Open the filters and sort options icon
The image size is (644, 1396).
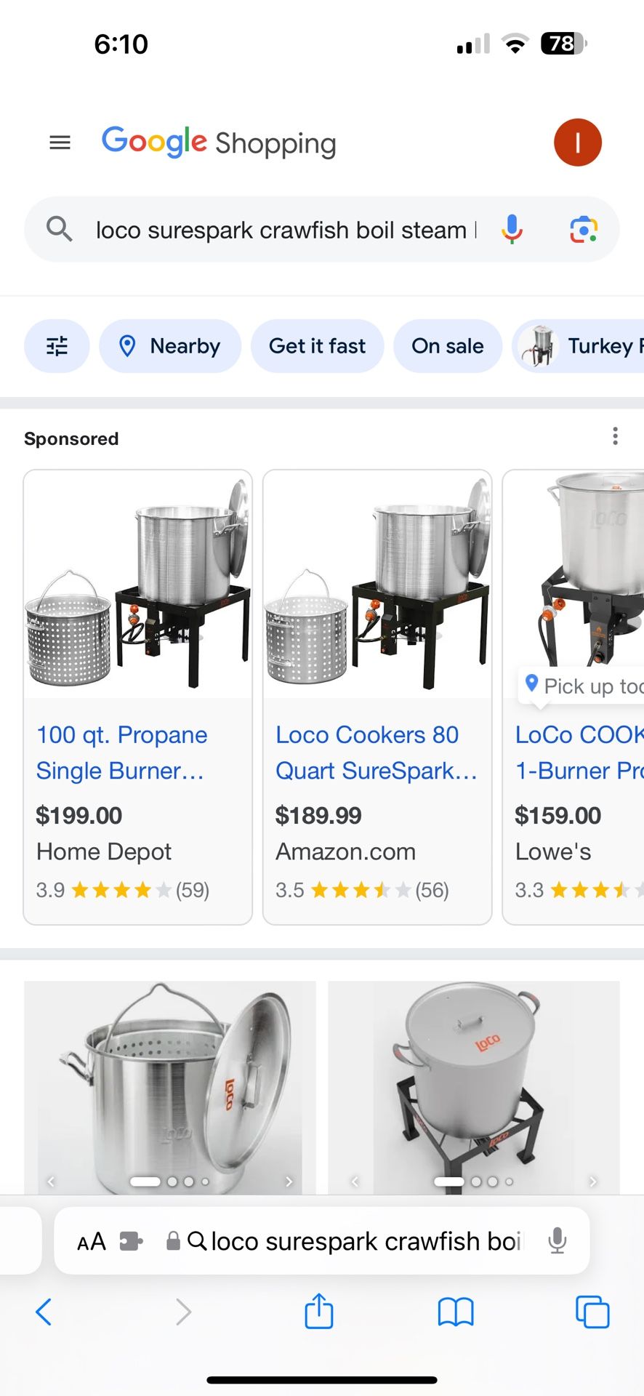[x=57, y=346]
